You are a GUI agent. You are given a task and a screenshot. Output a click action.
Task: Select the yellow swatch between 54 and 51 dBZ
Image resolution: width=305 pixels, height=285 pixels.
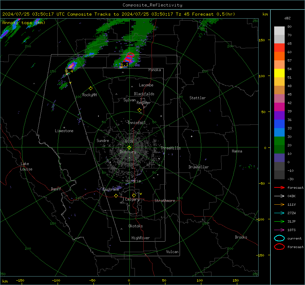pos(279,73)
